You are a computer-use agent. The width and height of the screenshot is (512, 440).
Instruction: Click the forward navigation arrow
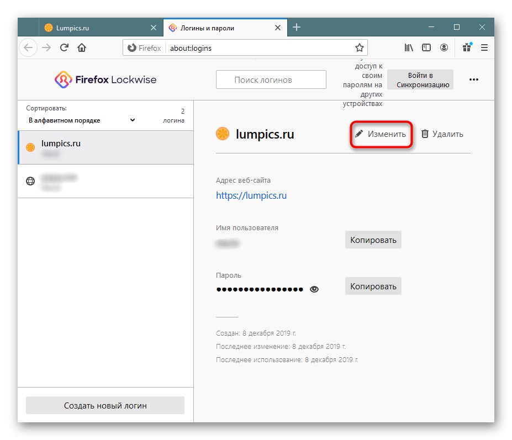(x=46, y=47)
